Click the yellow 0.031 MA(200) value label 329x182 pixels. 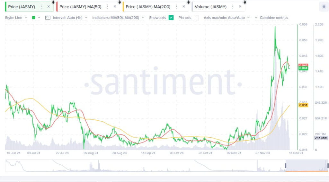303,105
